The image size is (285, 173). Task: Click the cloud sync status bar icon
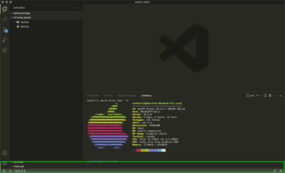pos(10,171)
